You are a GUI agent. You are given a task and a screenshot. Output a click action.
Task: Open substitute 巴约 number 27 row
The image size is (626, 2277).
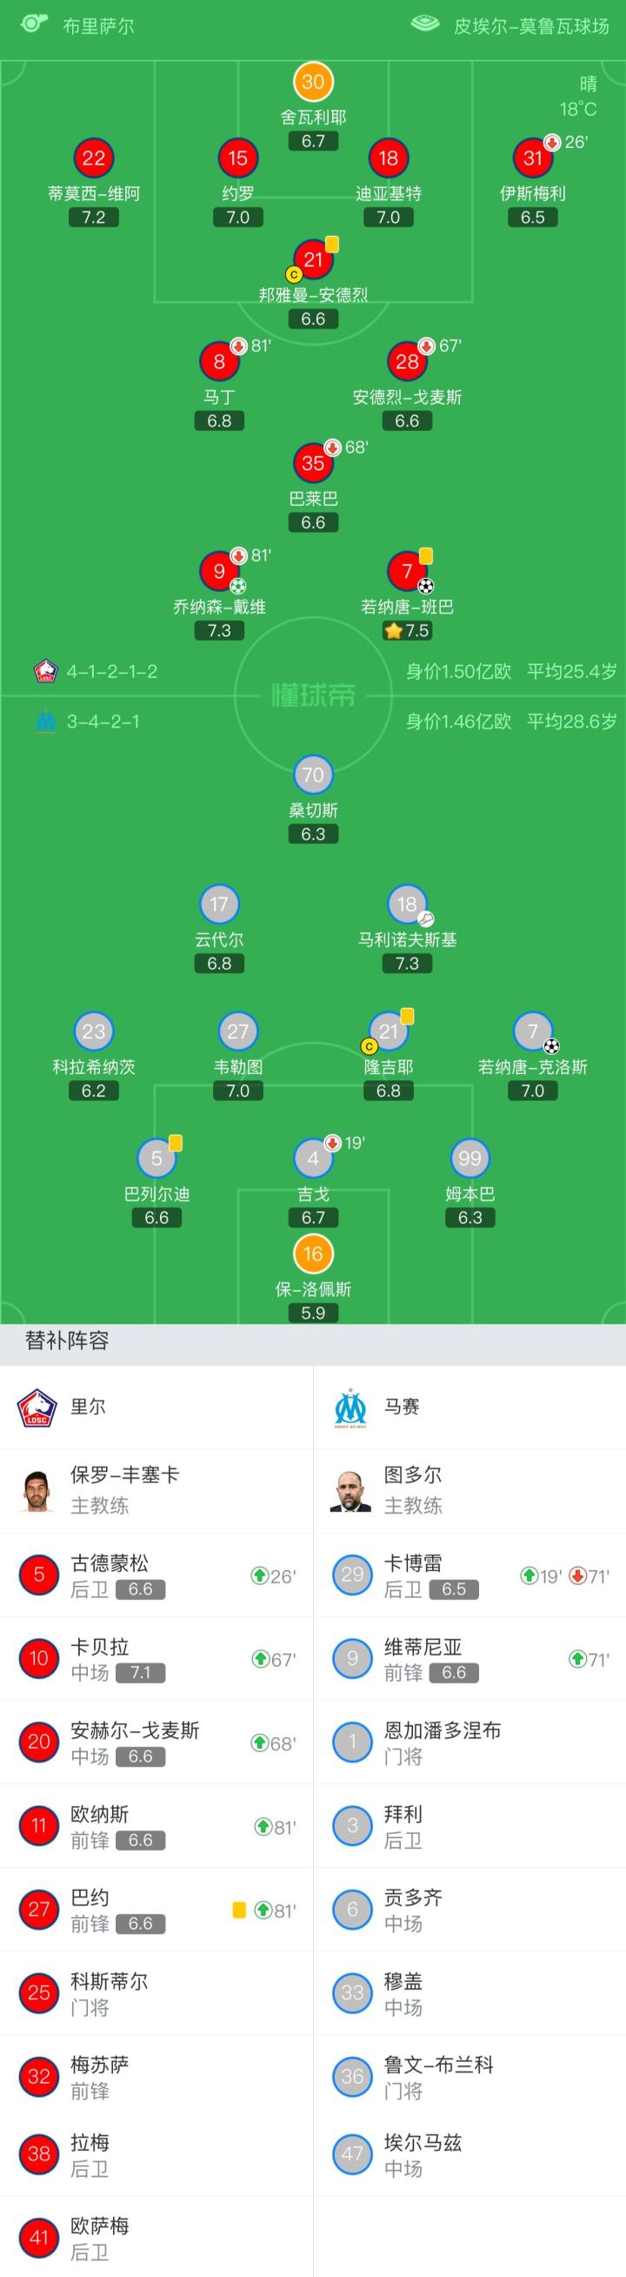[x=156, y=1911]
